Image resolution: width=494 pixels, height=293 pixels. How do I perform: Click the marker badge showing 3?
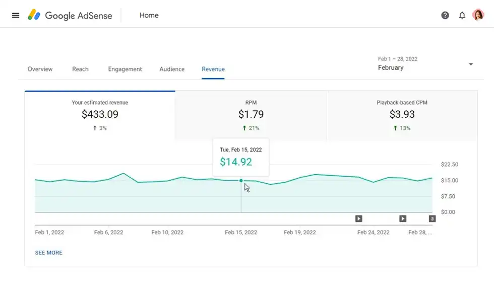tap(432, 218)
